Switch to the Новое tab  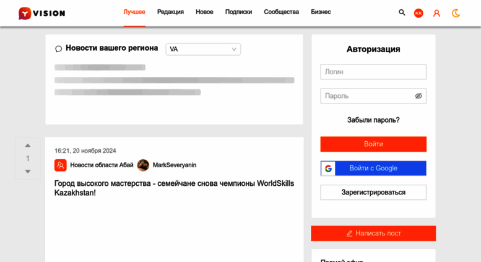tap(205, 12)
